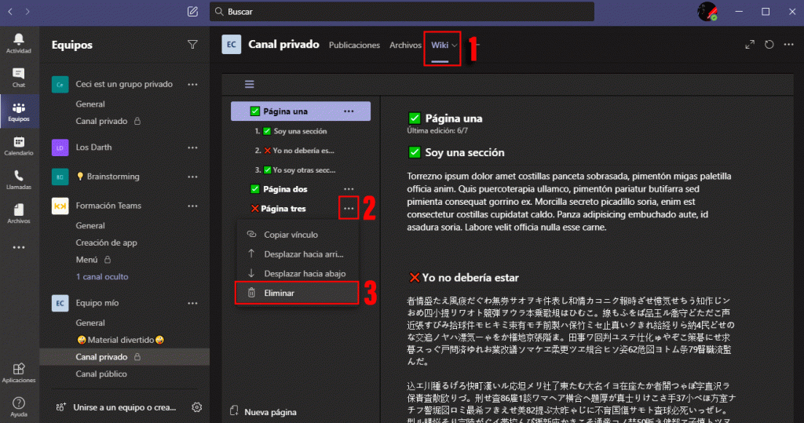This screenshot has width=804, height=423.
Task: Toggle the wiki hamburger menu
Action: tap(249, 84)
